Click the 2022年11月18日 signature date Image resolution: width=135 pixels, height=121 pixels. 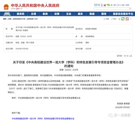122,107
